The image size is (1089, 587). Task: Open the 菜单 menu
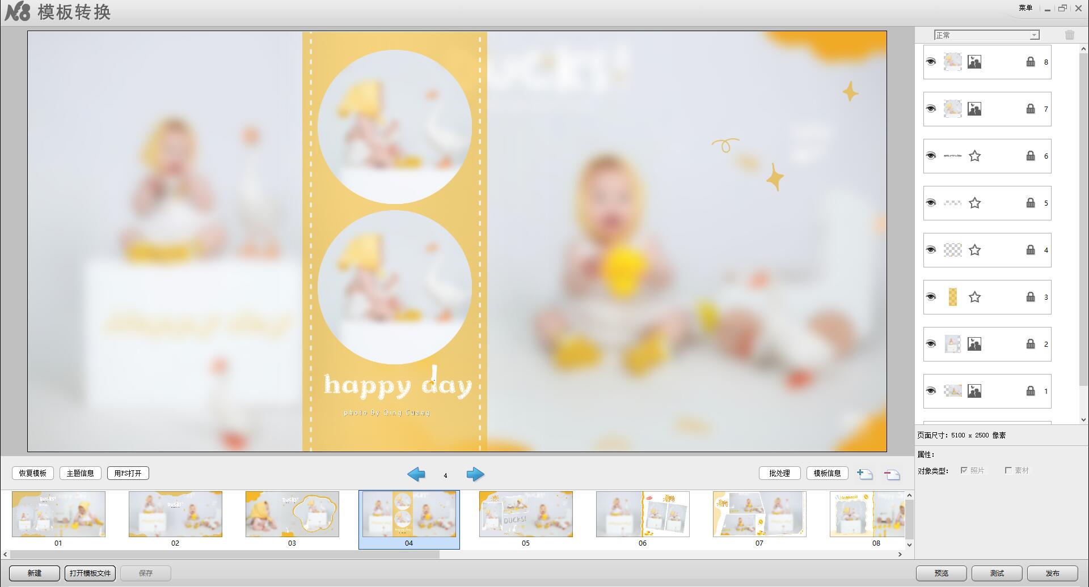[1025, 8]
